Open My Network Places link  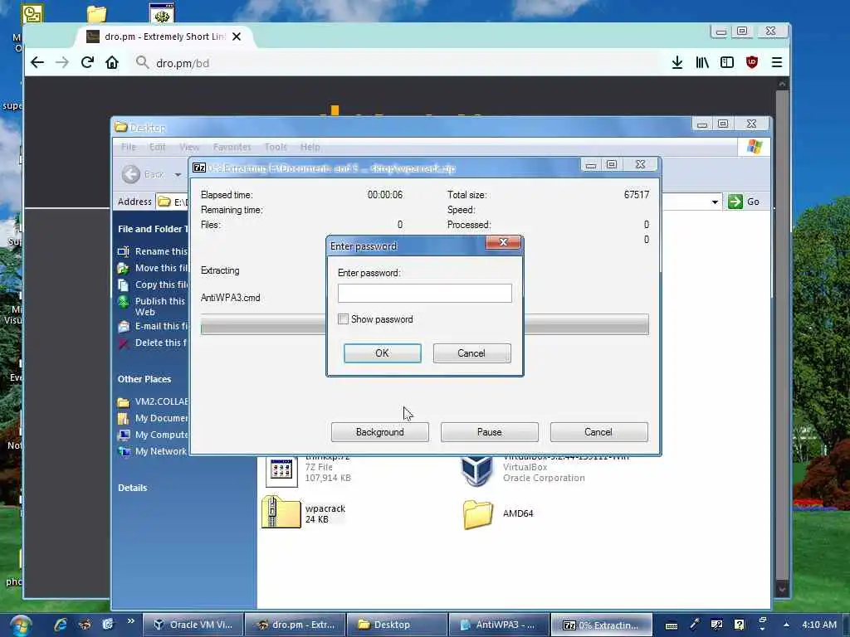153,451
